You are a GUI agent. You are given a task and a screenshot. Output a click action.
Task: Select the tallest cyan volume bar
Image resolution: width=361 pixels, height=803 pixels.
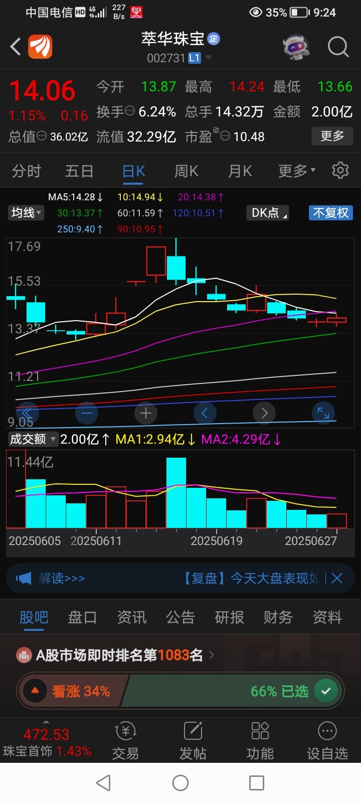[x=176, y=493]
